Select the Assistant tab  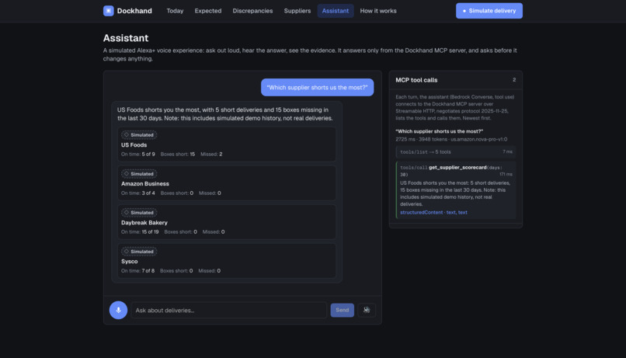(336, 11)
